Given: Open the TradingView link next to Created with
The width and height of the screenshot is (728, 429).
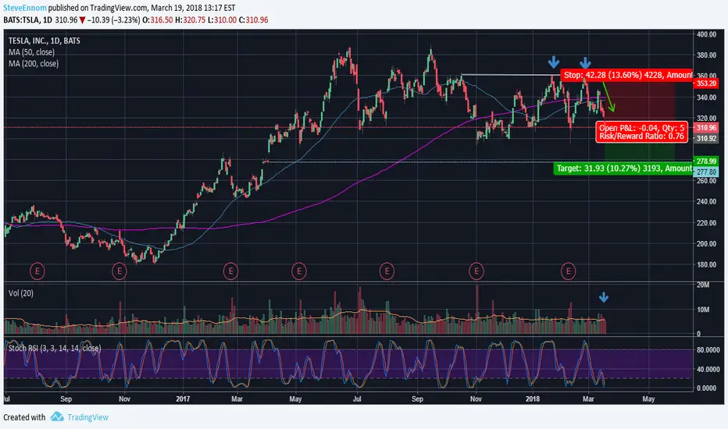Looking at the screenshot, I should 87,417.
